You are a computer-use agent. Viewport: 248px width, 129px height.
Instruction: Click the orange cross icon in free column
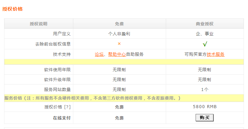tap(119, 44)
